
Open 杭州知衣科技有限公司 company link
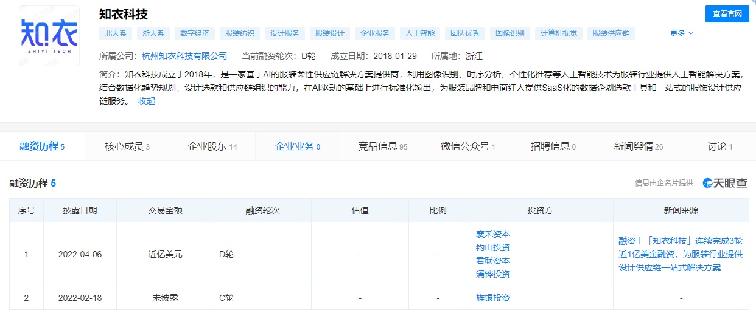pyautogui.click(x=184, y=56)
